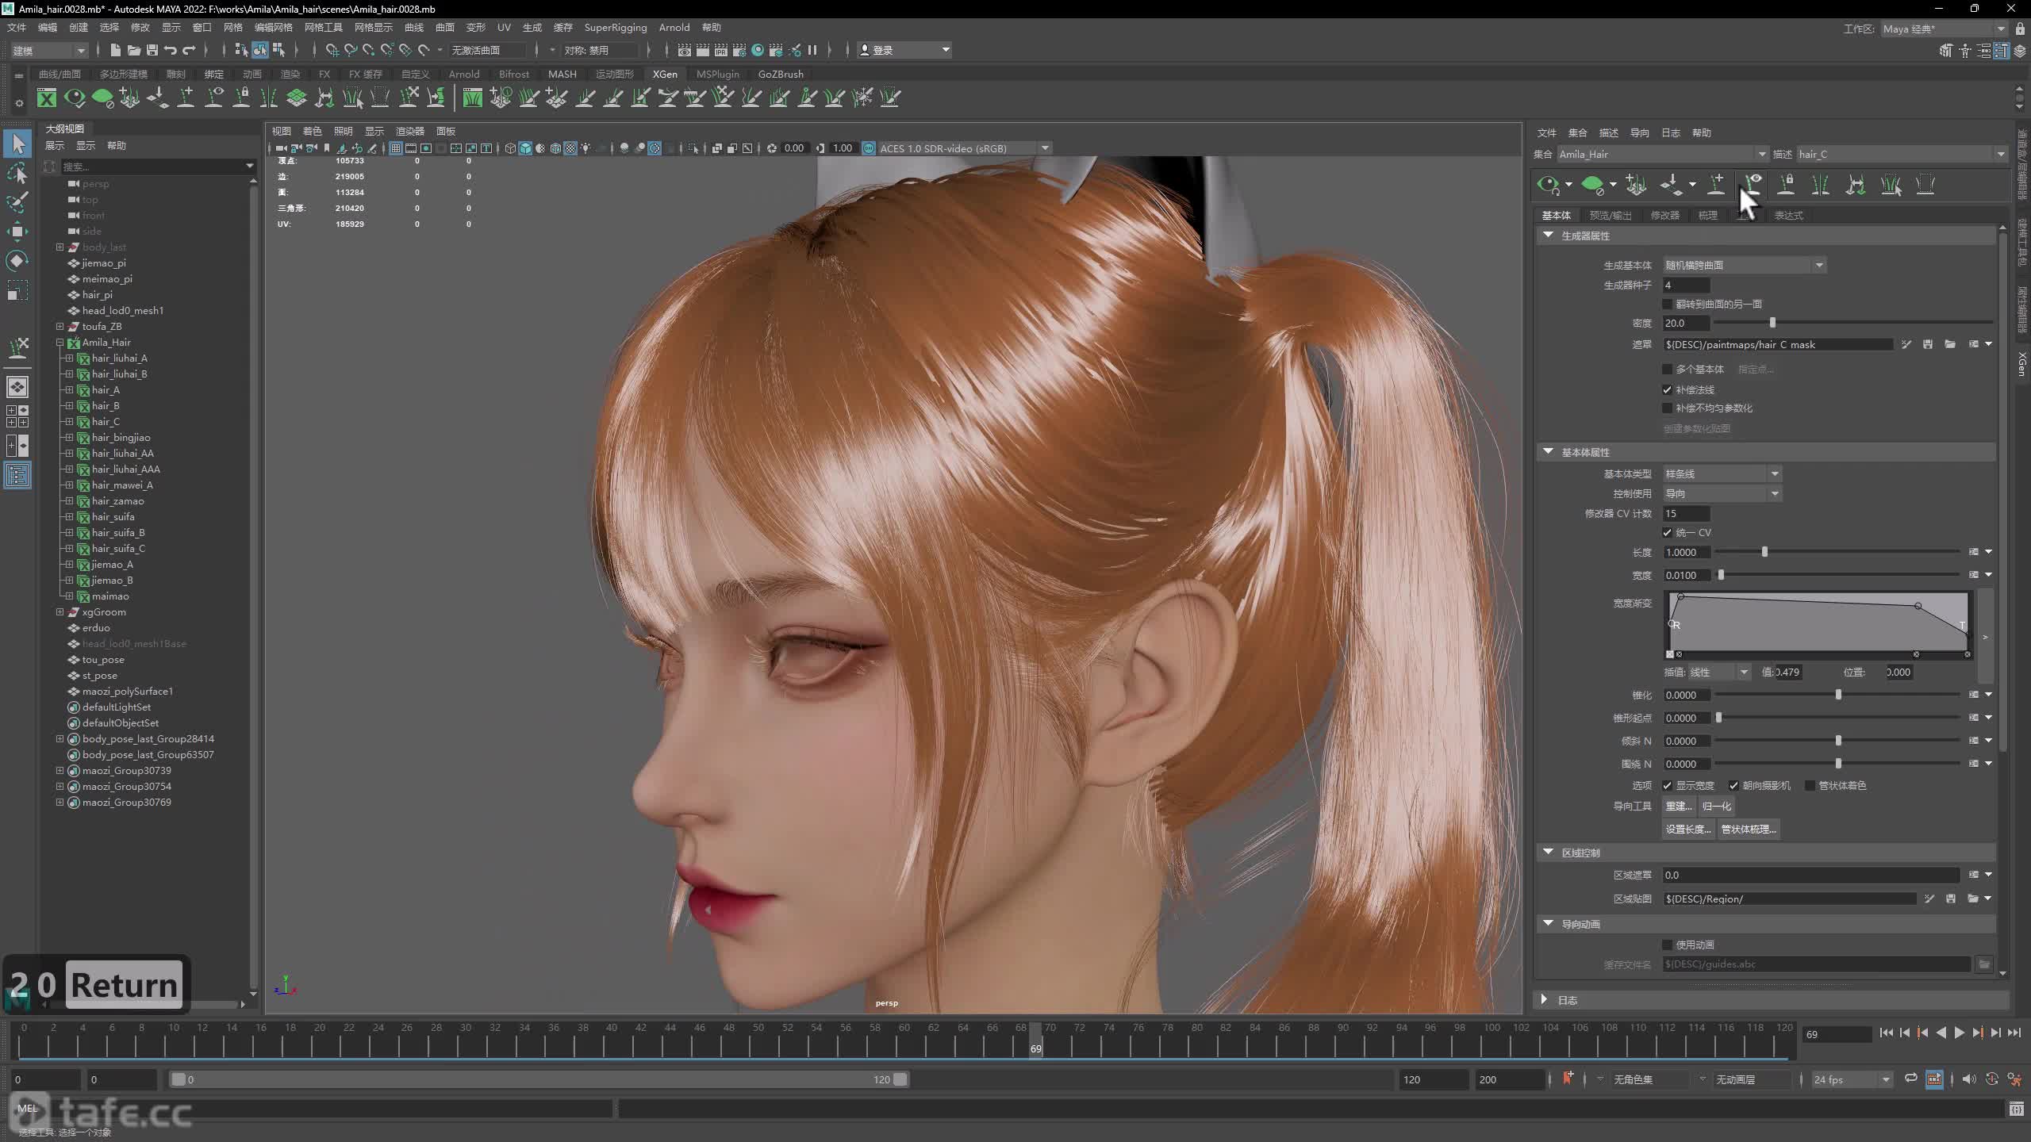Image resolution: width=2031 pixels, height=1142 pixels.
Task: Open the Arnold menu in menu bar
Action: 674,28
